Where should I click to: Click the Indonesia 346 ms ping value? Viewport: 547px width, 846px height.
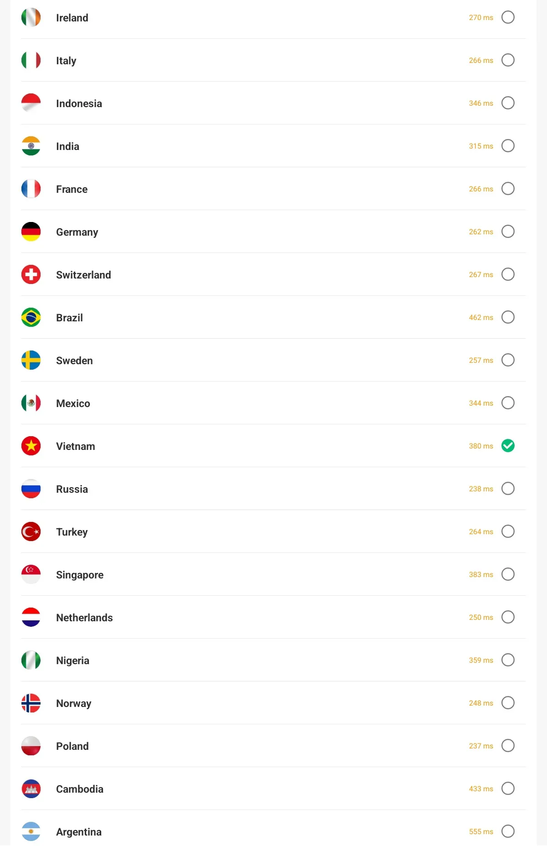click(481, 103)
